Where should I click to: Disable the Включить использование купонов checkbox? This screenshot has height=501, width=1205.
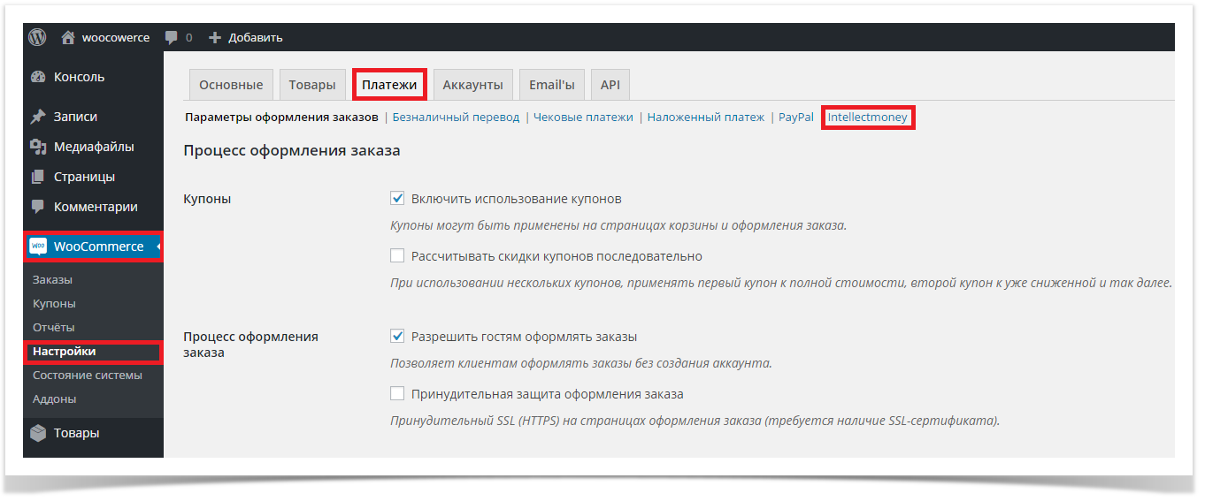coord(397,199)
